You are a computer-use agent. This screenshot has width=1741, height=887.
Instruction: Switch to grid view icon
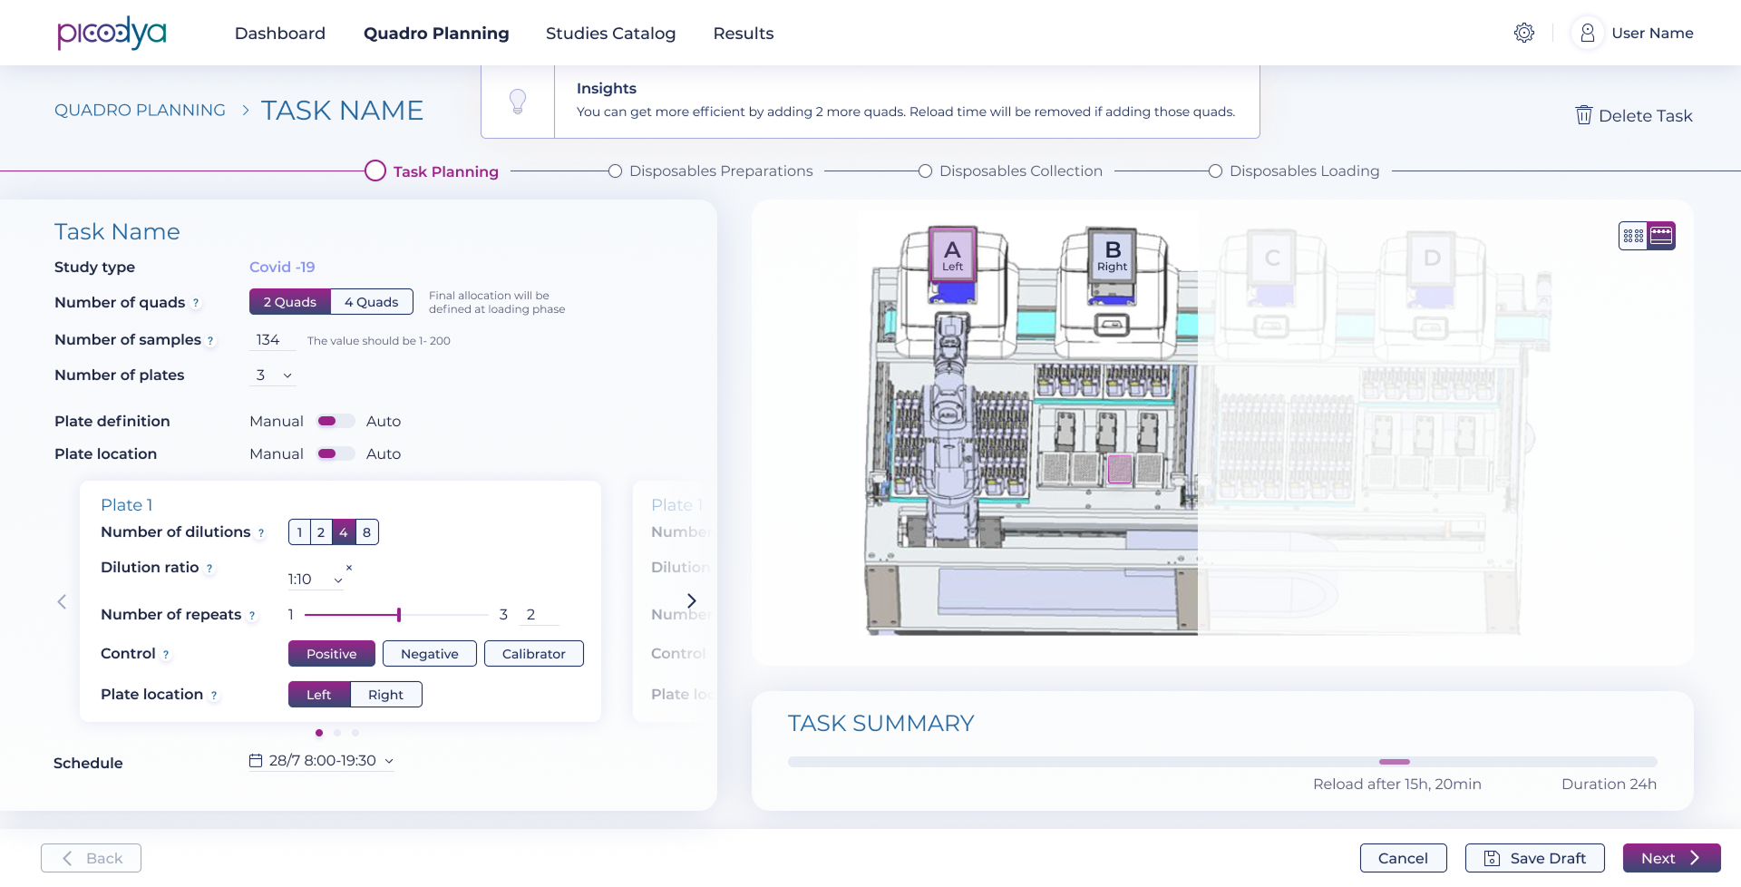click(1633, 236)
